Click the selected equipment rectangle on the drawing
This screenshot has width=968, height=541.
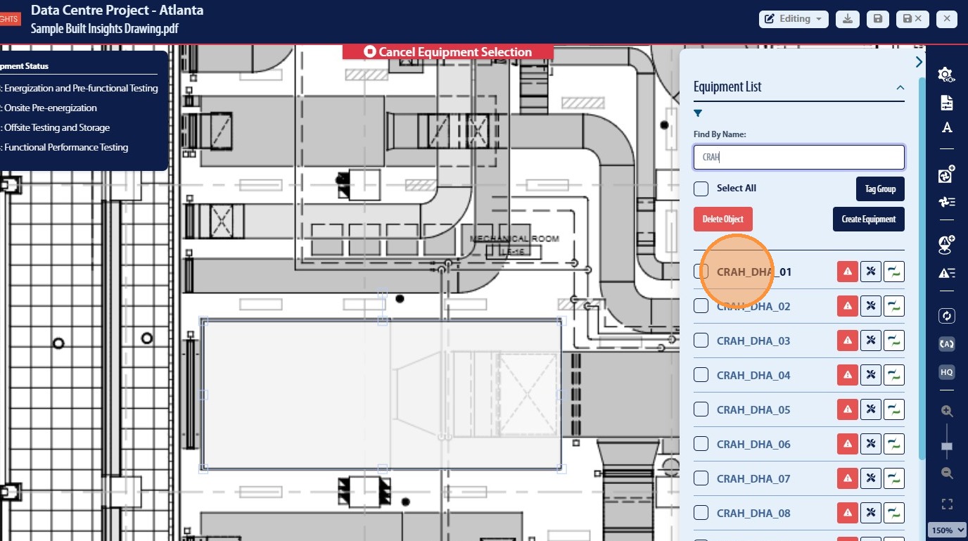click(382, 393)
